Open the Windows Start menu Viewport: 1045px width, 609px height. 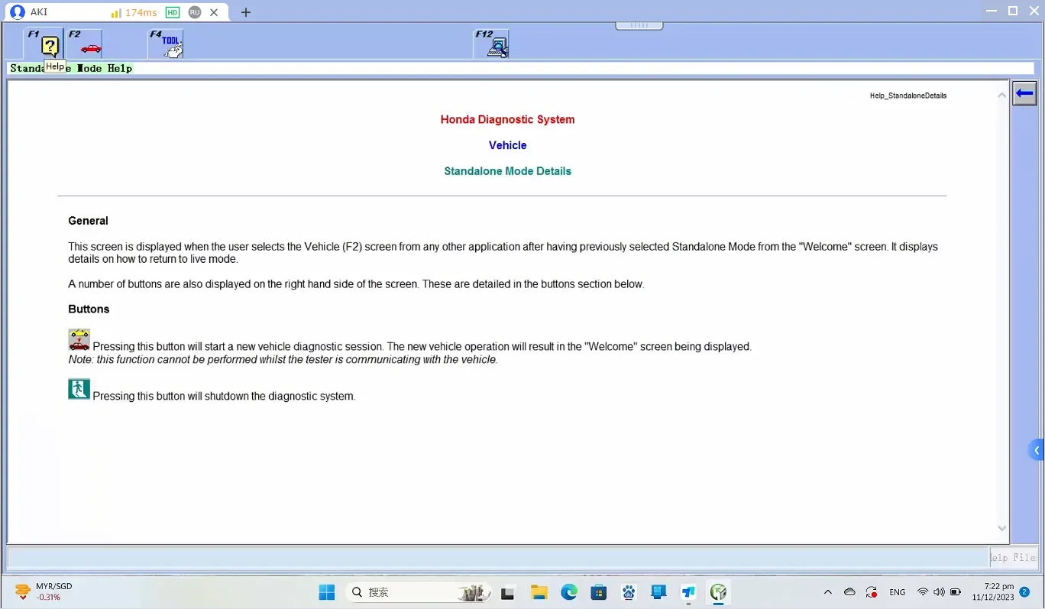click(327, 592)
